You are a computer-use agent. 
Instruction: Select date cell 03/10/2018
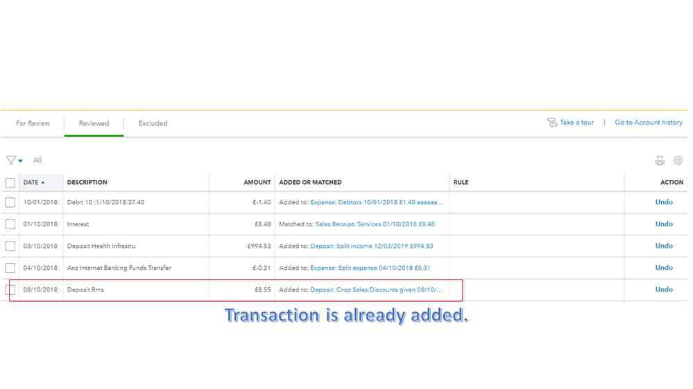pyautogui.click(x=40, y=246)
